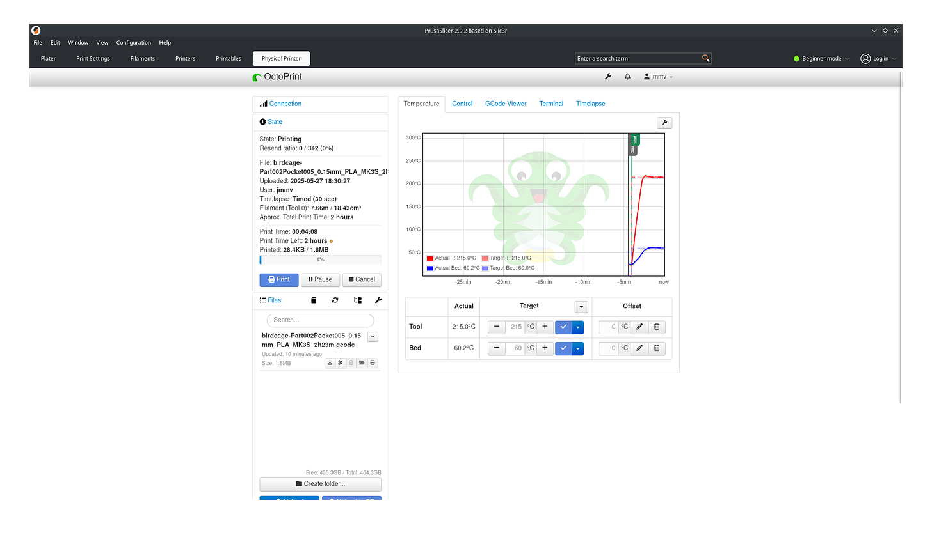Switch to Filaments tab
Viewport: 932px width, 535px height.
click(143, 58)
